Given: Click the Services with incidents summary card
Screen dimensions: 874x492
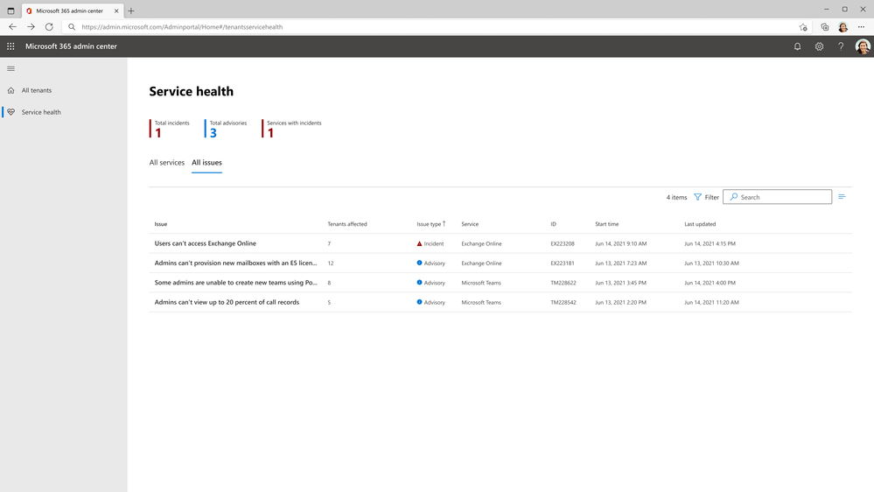Looking at the screenshot, I should (291, 129).
